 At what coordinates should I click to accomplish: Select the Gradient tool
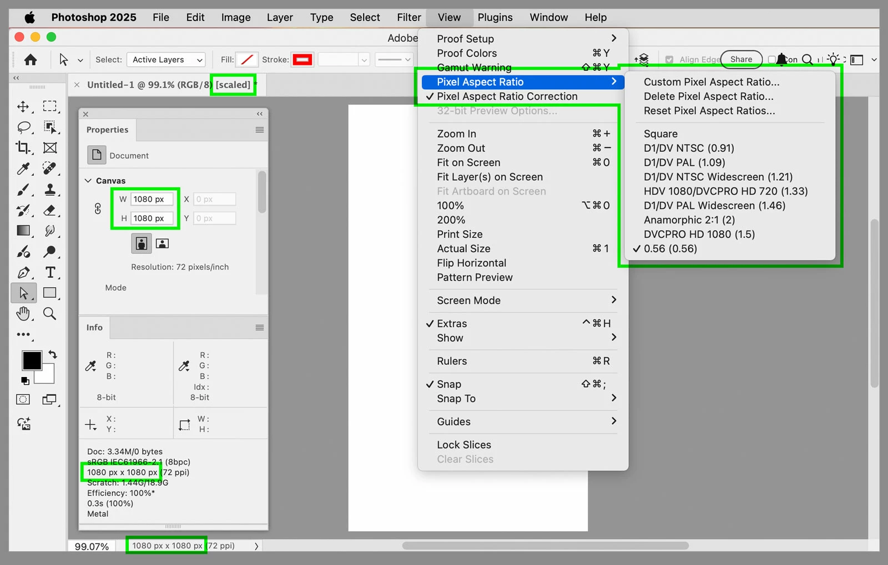coord(23,231)
